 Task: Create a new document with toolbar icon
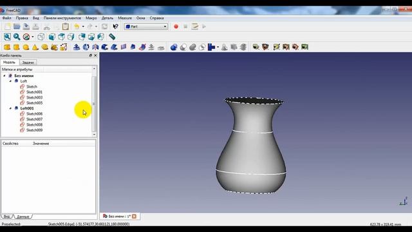click(x=7, y=26)
